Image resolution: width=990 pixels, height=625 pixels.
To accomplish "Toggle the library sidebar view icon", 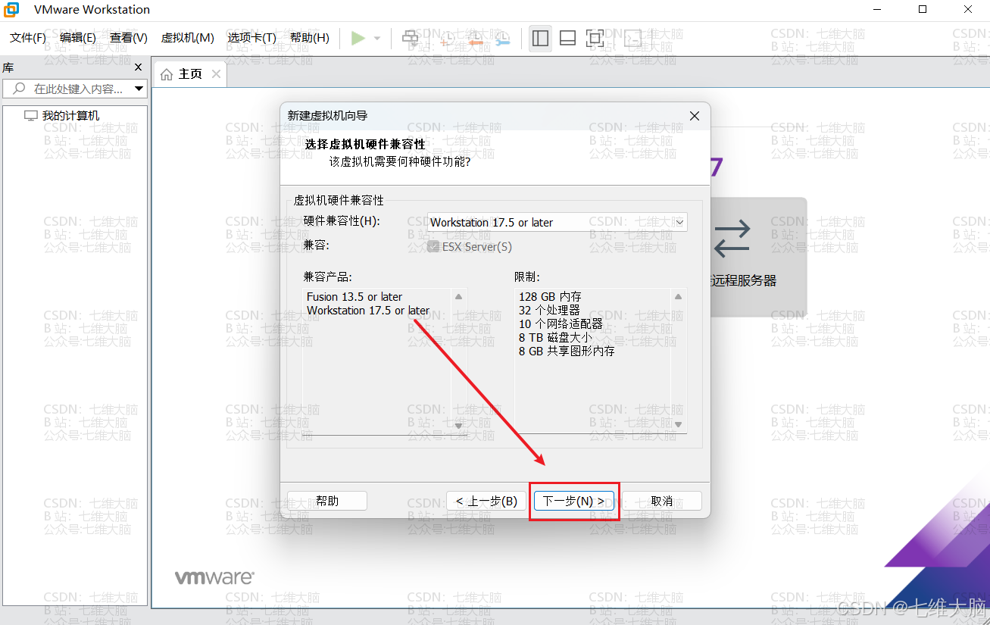I will [x=540, y=38].
